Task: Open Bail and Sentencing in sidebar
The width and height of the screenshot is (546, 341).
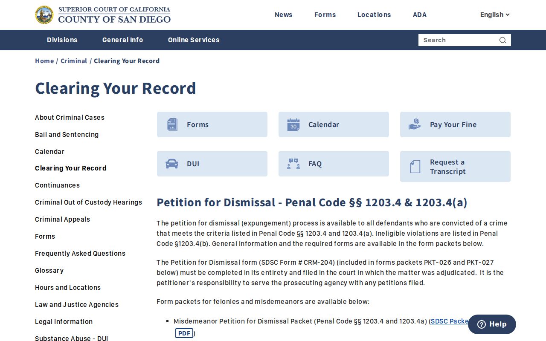Action: [67, 135]
